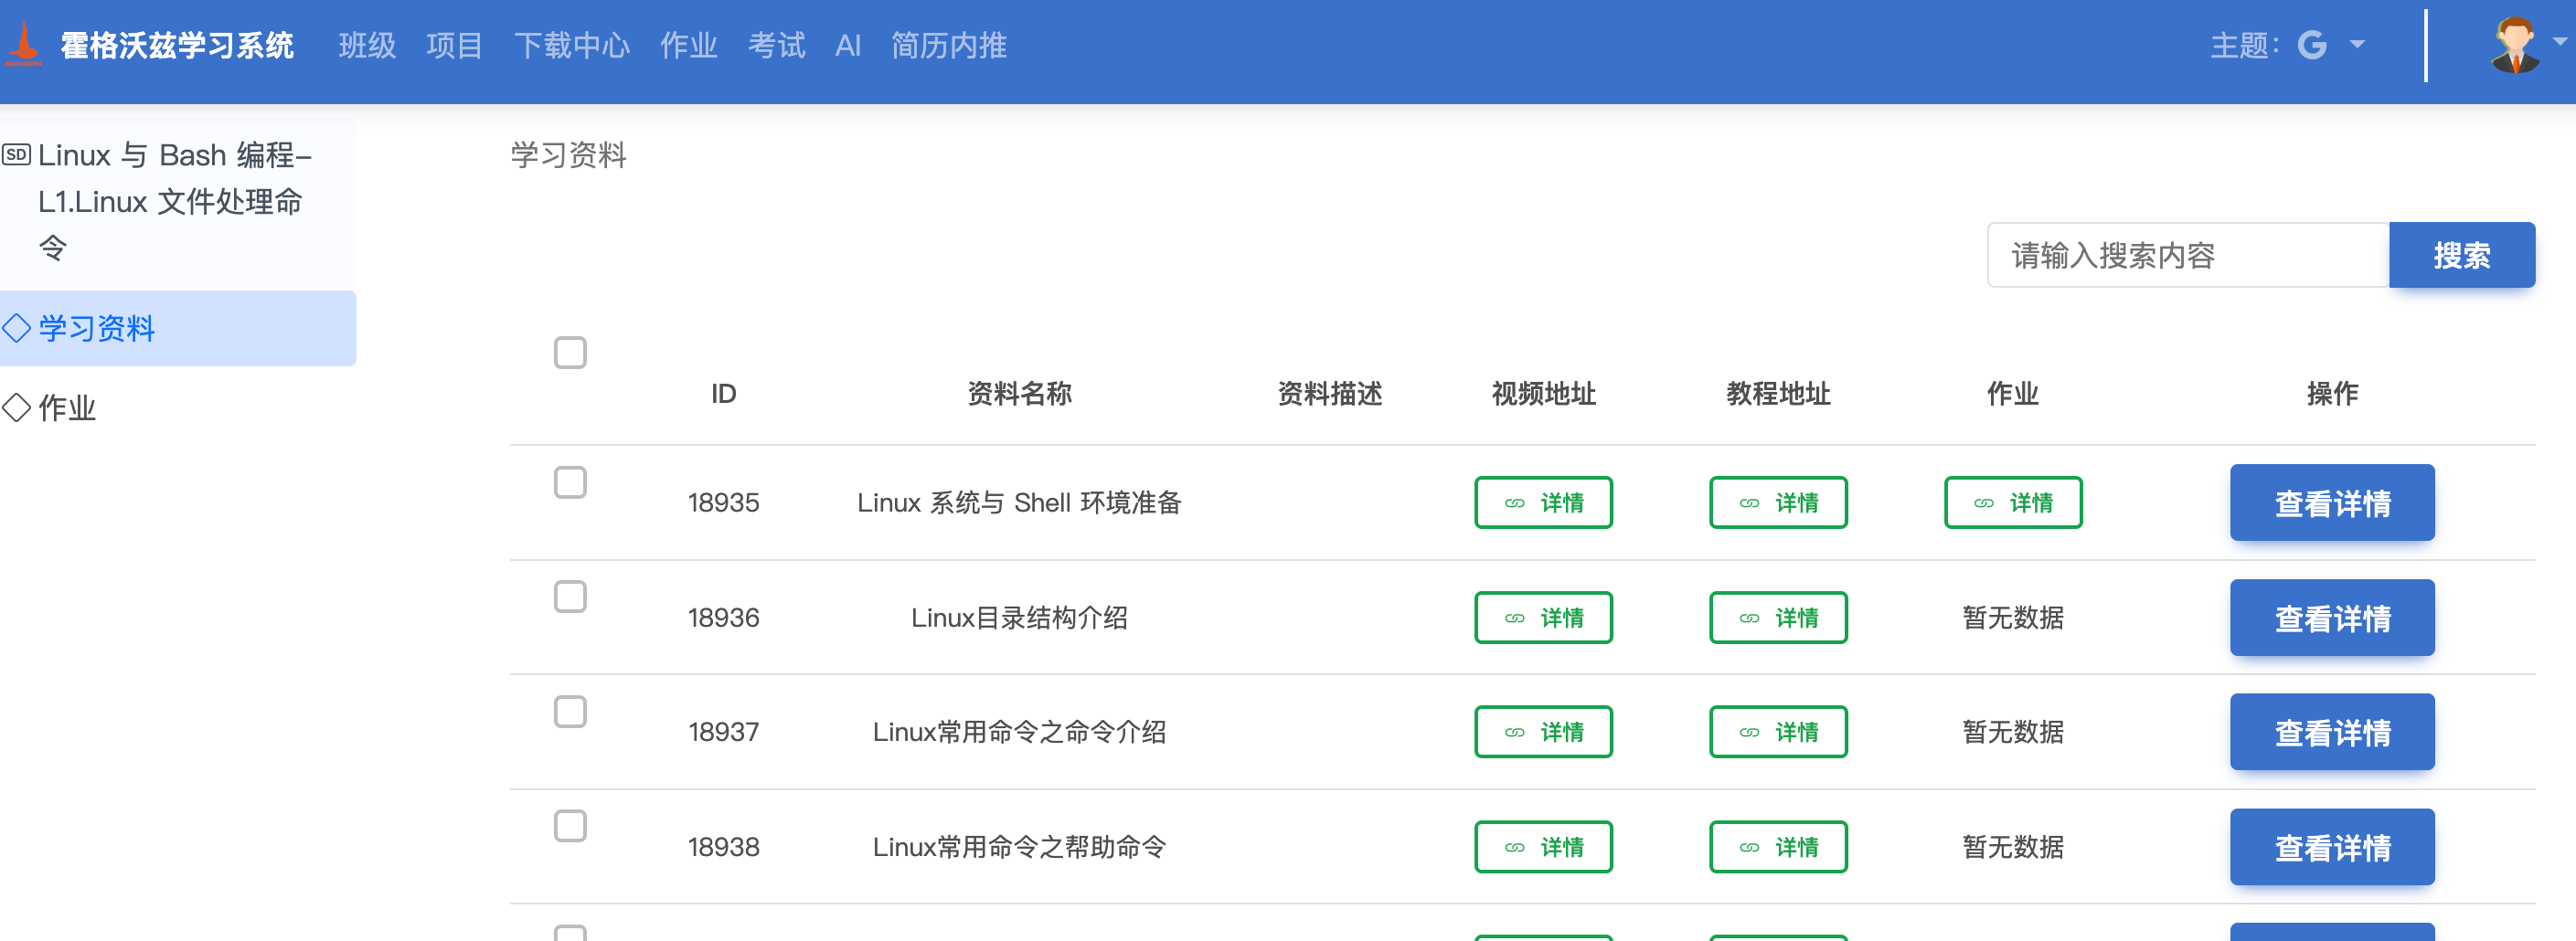
Task: Open video 详情 for Linux目录结构介绍
Action: (1543, 618)
